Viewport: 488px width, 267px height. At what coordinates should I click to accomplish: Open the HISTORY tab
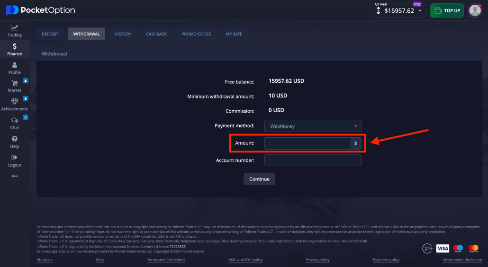123,34
